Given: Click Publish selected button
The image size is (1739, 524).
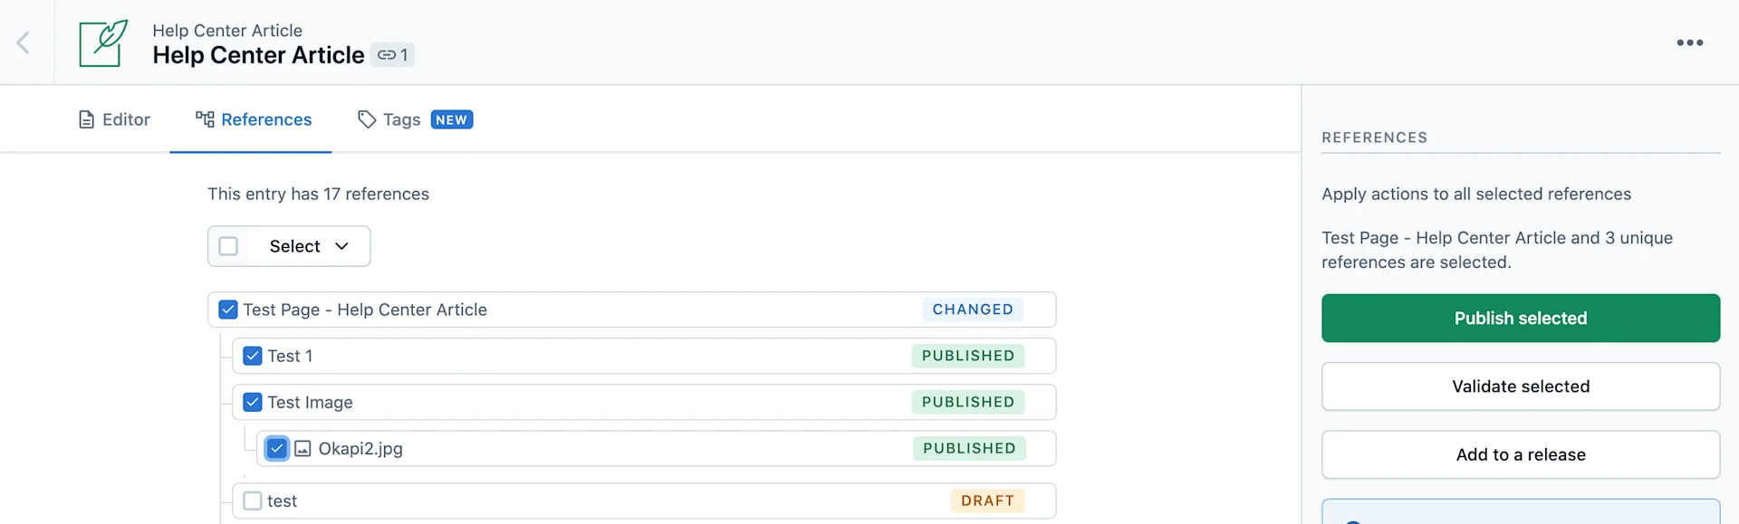Looking at the screenshot, I should 1521,318.
